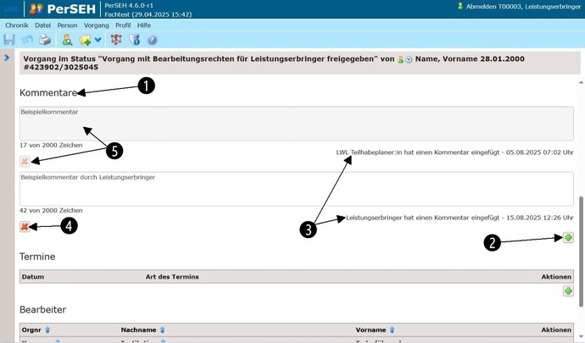Viewport: 585px width, 343px height.
Task: Add a new comment with green plus
Action: point(568,237)
